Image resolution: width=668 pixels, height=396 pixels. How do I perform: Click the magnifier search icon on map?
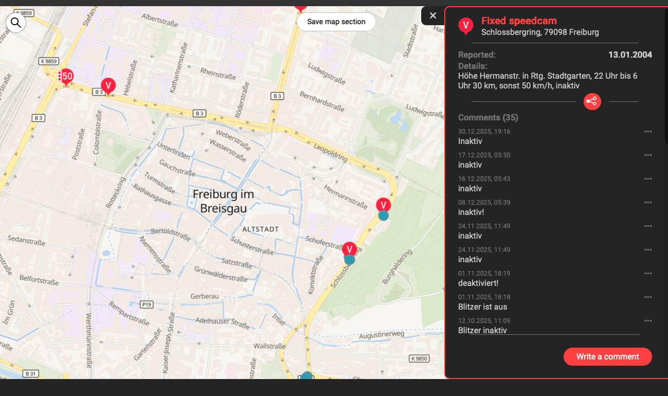tap(16, 23)
